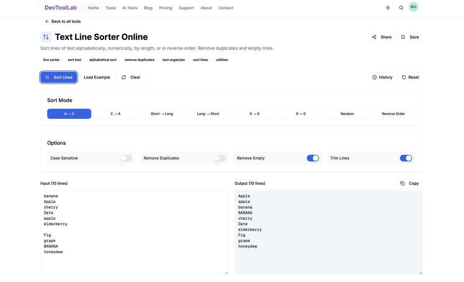
Task: Open AI Tools in the navbar
Action: [x=130, y=8]
